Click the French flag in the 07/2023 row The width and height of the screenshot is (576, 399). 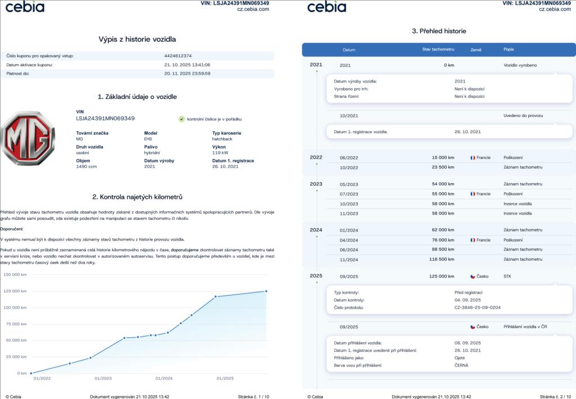pyautogui.click(x=473, y=194)
